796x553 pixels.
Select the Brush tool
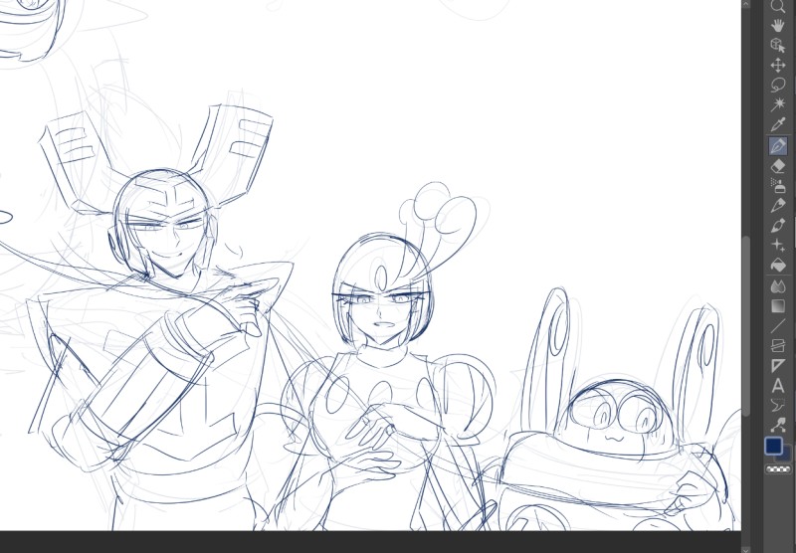(x=778, y=225)
